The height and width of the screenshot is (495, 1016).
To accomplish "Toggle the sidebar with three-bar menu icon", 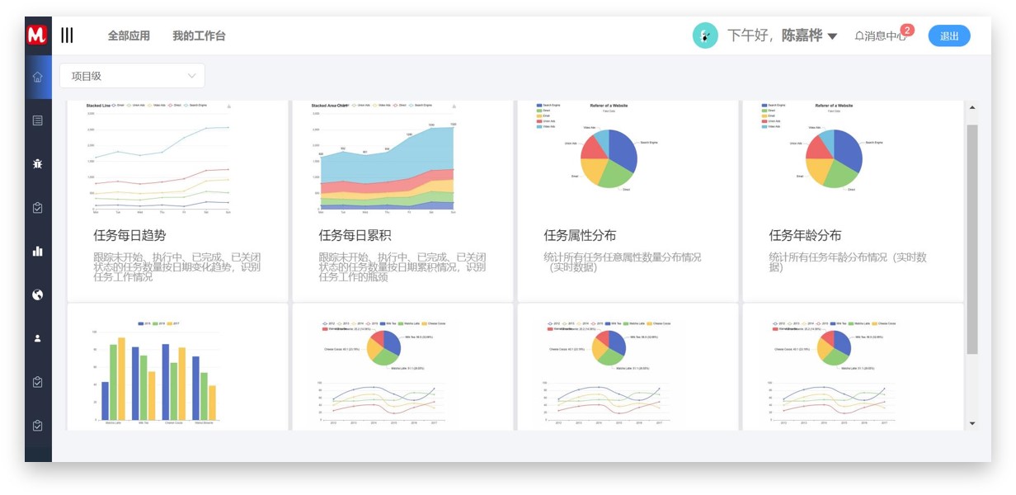I will tap(67, 35).
